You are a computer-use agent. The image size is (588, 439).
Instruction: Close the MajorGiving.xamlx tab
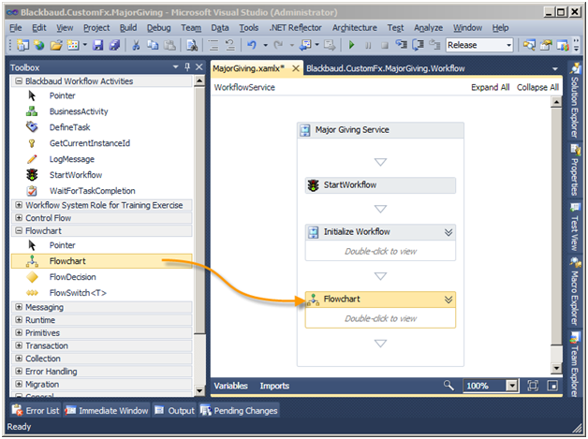tap(296, 68)
